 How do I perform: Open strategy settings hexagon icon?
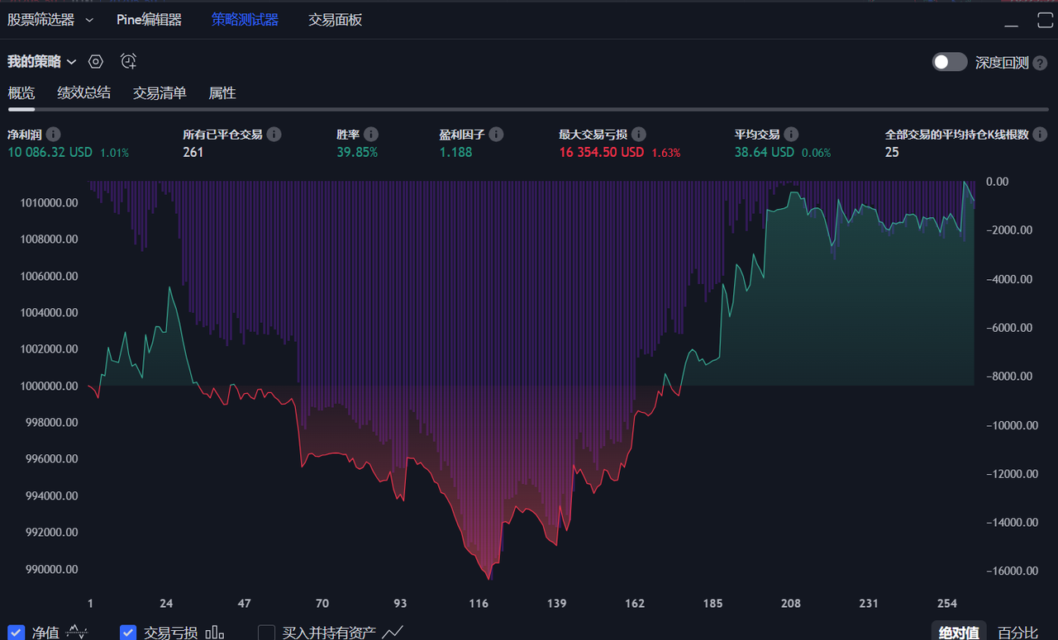[96, 62]
